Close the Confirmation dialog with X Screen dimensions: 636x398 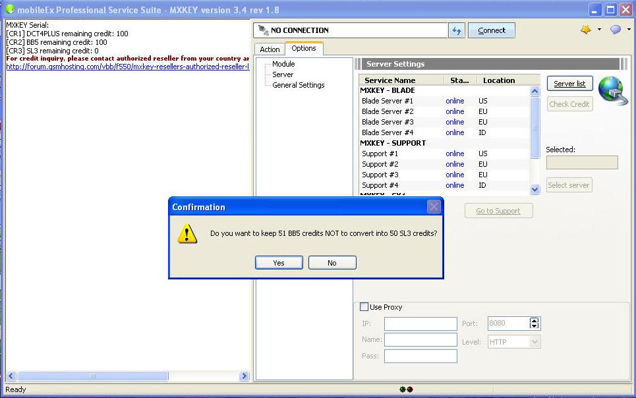[x=434, y=207]
